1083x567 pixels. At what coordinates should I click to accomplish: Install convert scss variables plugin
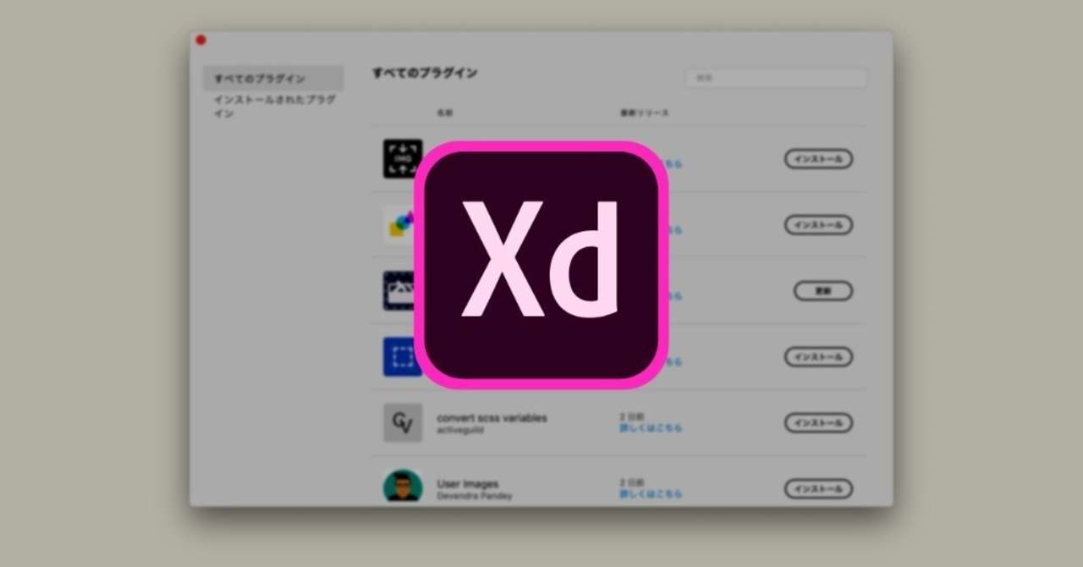(x=818, y=423)
